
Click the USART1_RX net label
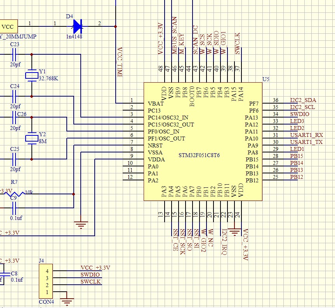(x=307, y=135)
